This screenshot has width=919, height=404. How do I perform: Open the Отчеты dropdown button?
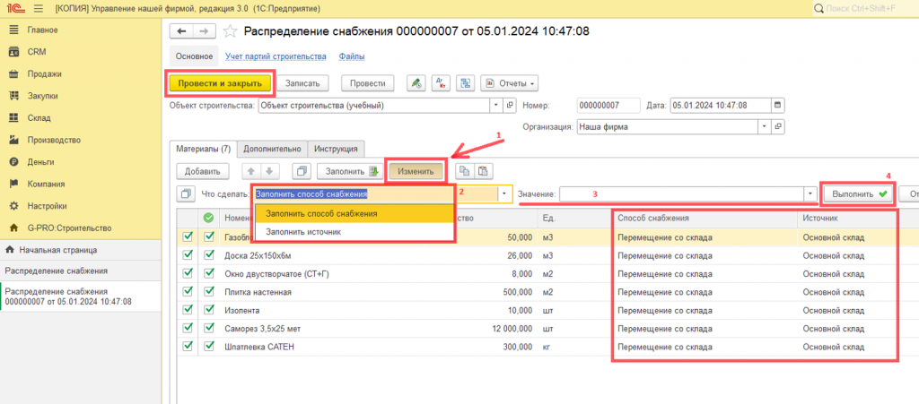509,83
